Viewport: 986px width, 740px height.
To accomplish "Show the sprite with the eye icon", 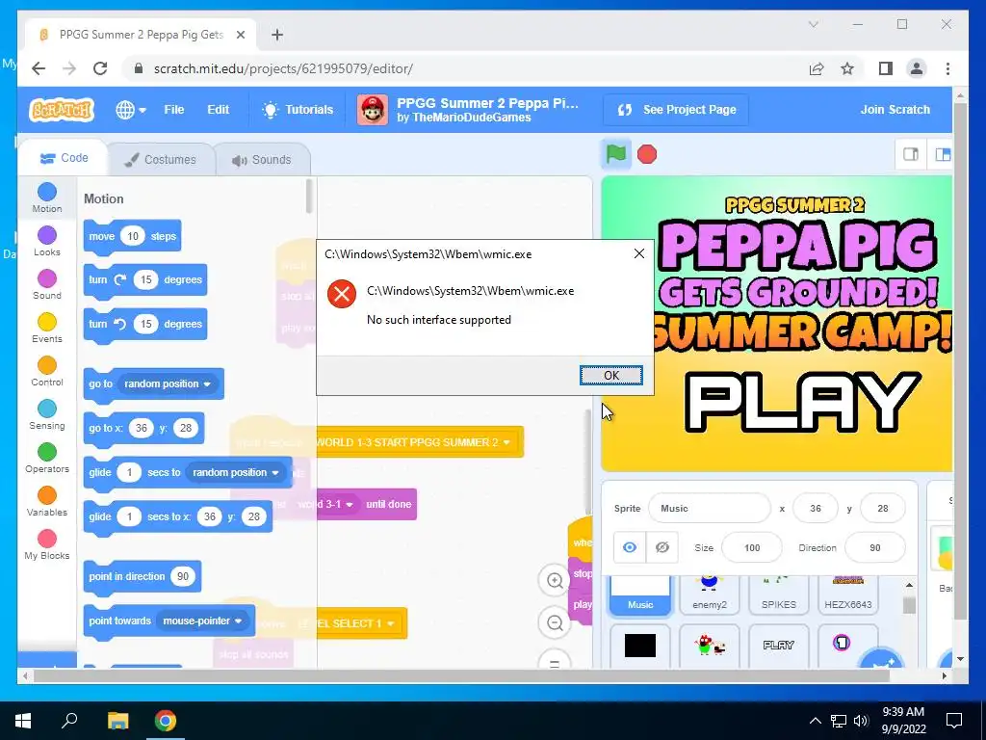I will pos(630,547).
